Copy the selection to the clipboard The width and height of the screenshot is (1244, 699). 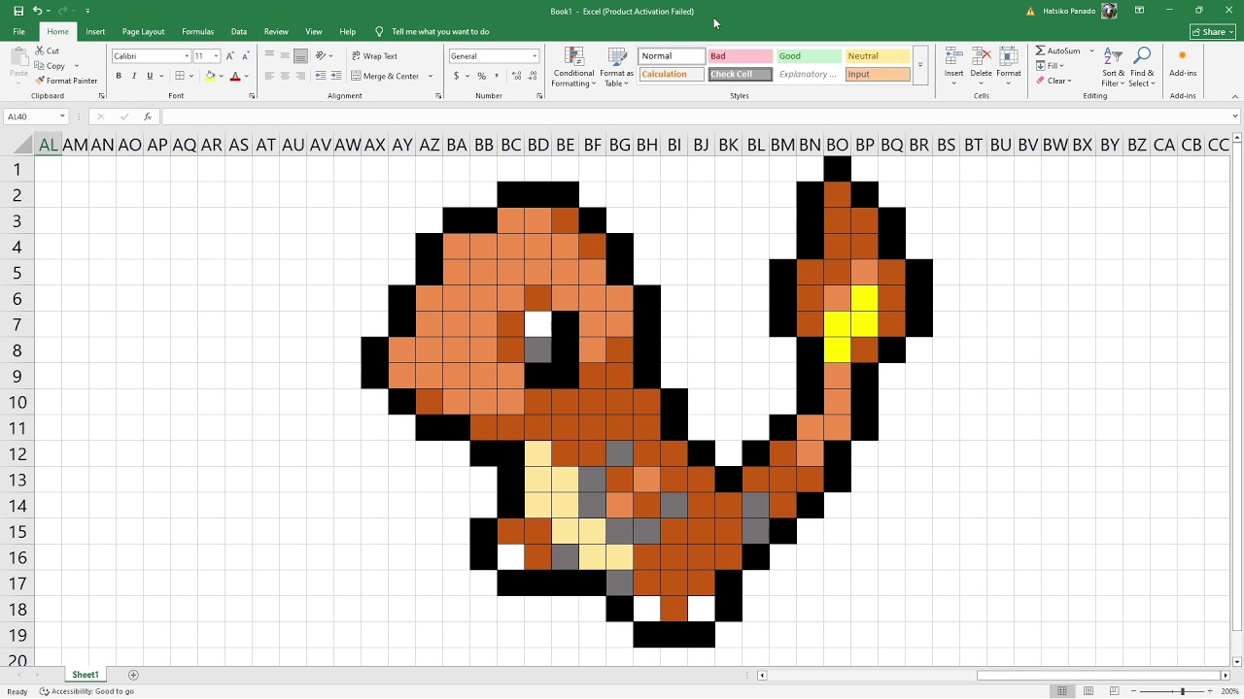tap(51, 66)
